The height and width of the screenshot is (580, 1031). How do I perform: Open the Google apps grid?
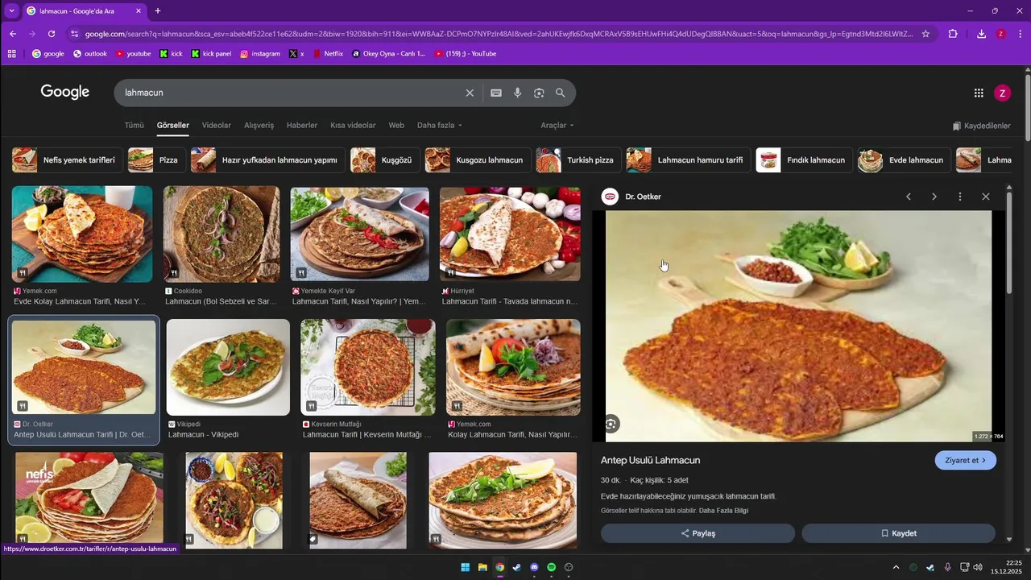[x=979, y=93]
